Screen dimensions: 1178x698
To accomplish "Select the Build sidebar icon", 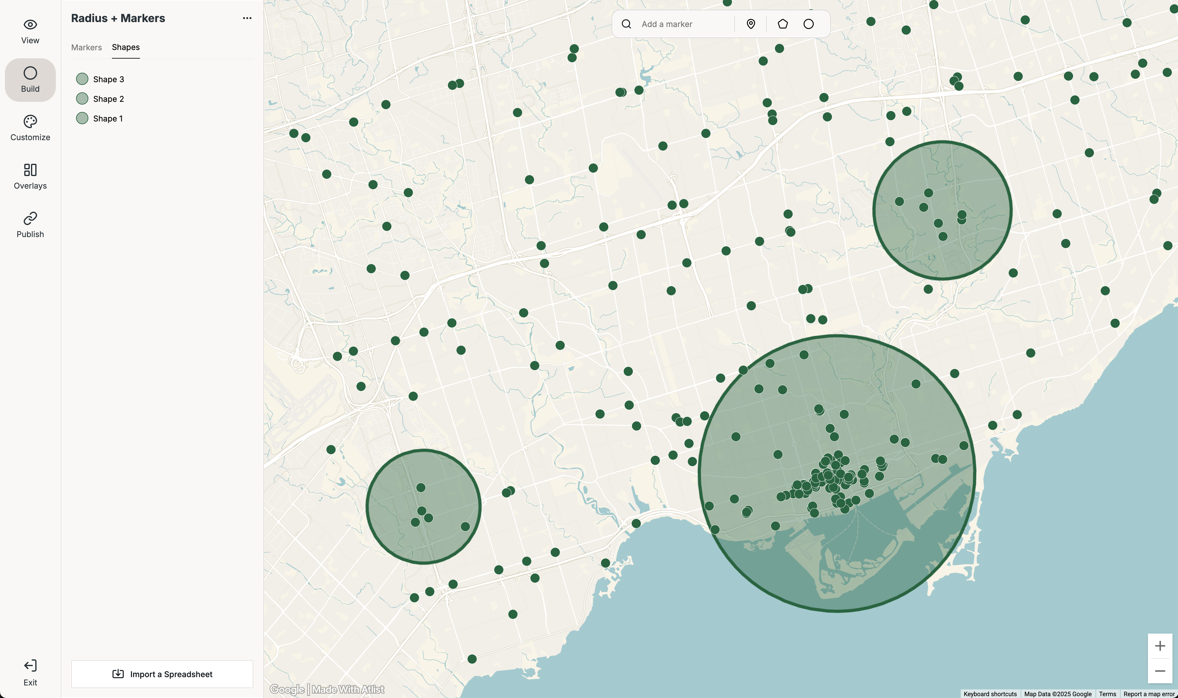I will tap(30, 79).
